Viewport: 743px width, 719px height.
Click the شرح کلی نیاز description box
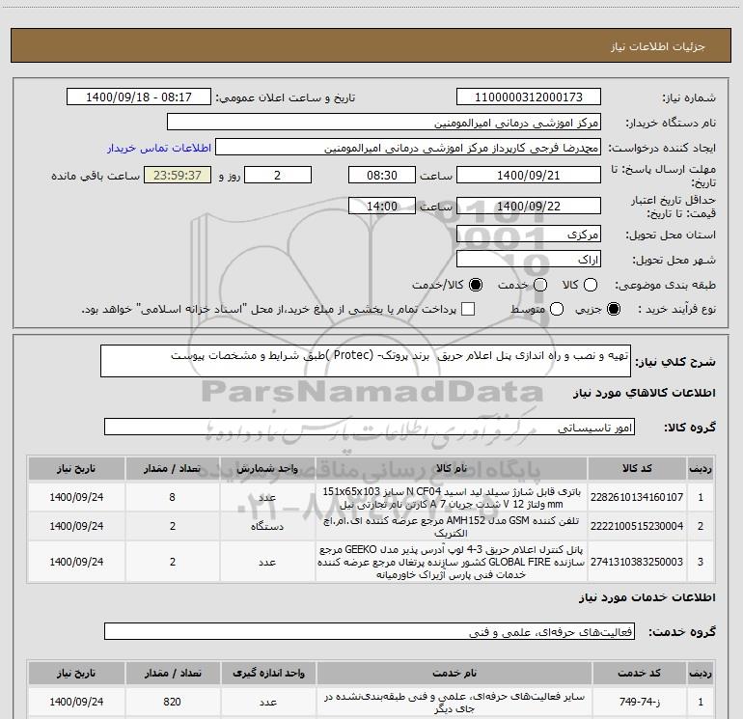[366, 361]
